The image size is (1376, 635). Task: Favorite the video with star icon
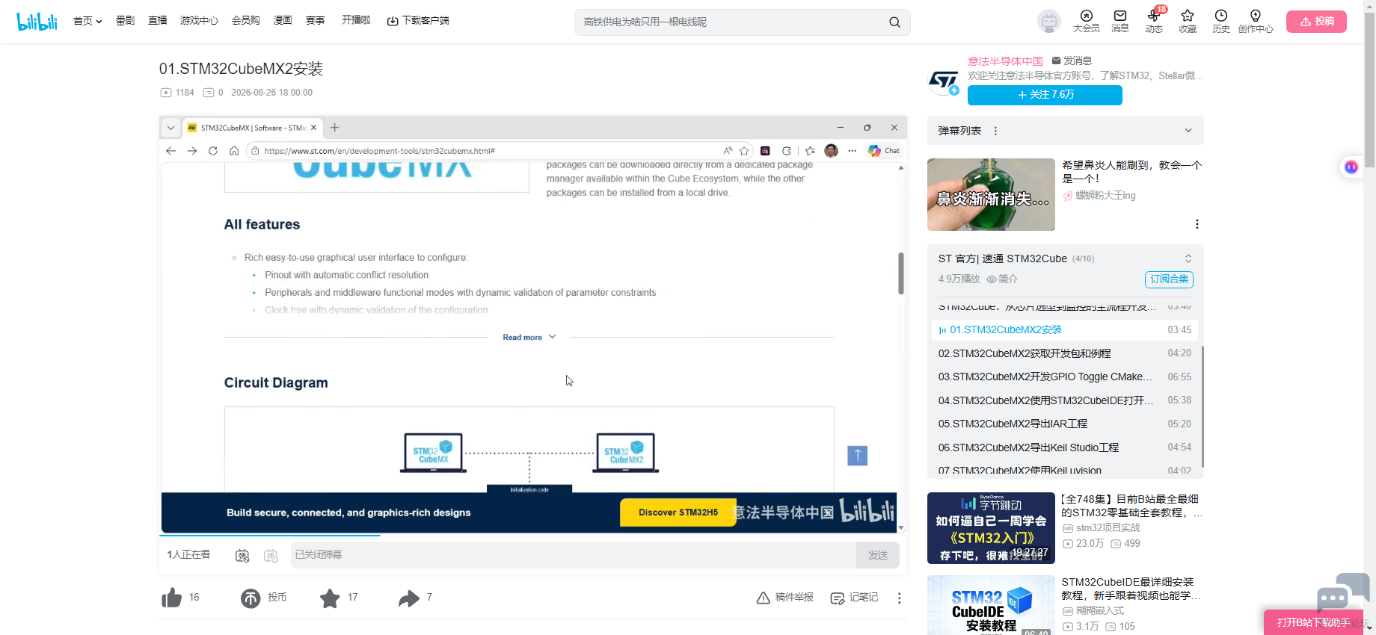pyautogui.click(x=330, y=598)
